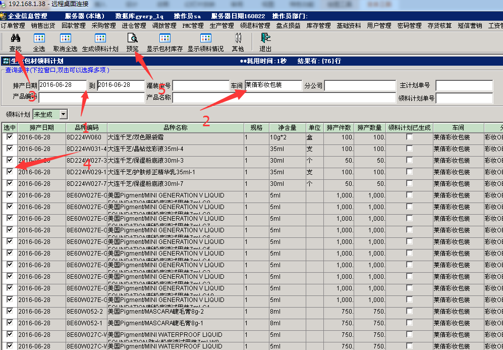Open the 基础资料 menu
Screen dimensions: 503x350
click(349, 26)
